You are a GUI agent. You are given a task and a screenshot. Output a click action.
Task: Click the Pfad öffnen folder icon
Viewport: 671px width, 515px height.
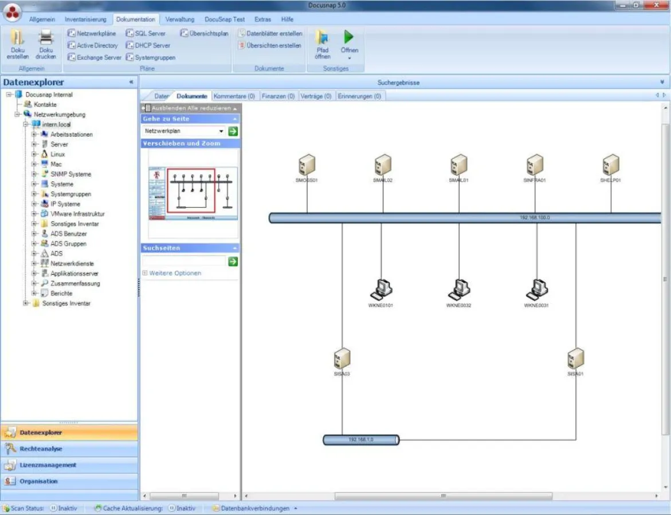(323, 38)
